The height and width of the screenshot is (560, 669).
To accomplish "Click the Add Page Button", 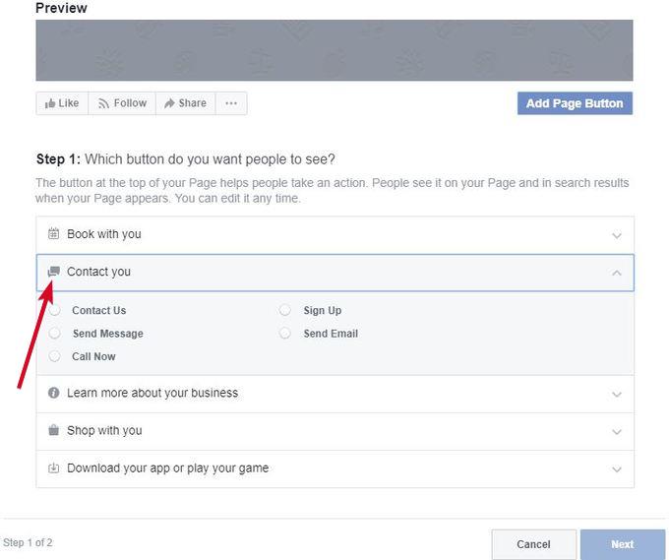I will pyautogui.click(x=575, y=103).
